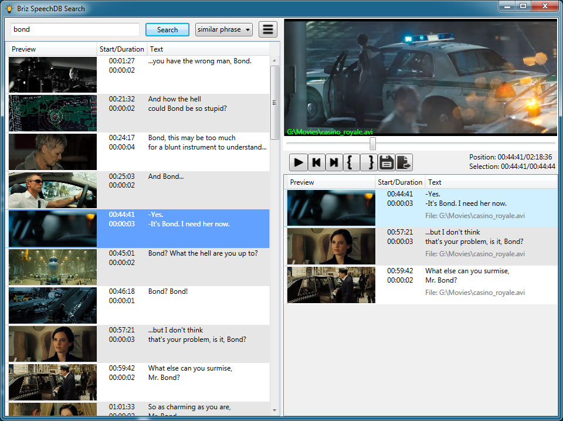Move the video position slider handle
The height and width of the screenshot is (421, 563).
[373, 143]
